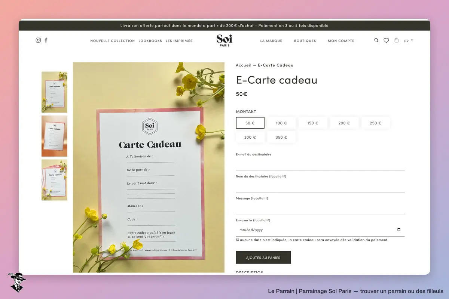Click the 50€ price text
This screenshot has width=449, height=299.
[241, 94]
